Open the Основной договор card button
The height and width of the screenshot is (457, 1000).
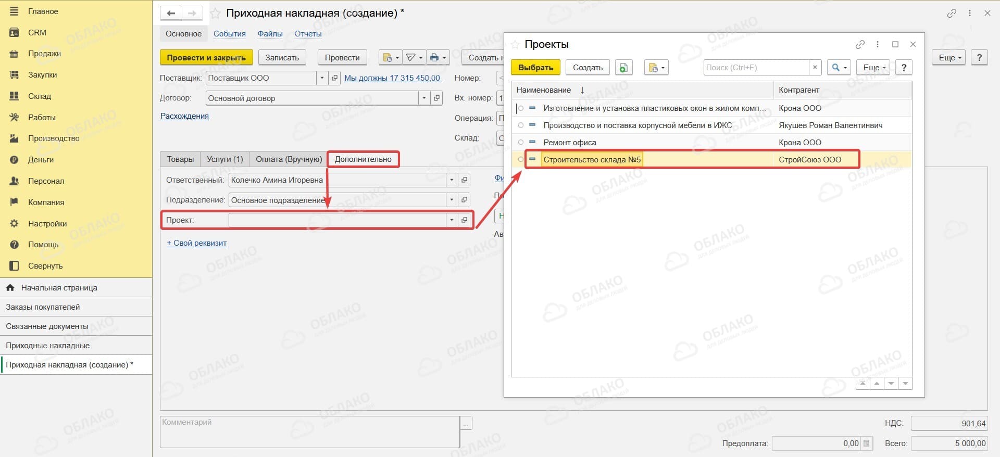(x=437, y=98)
